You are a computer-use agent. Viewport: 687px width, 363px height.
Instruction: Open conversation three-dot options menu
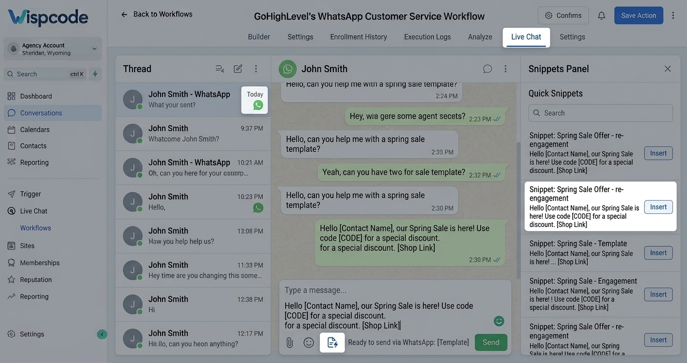(x=506, y=69)
